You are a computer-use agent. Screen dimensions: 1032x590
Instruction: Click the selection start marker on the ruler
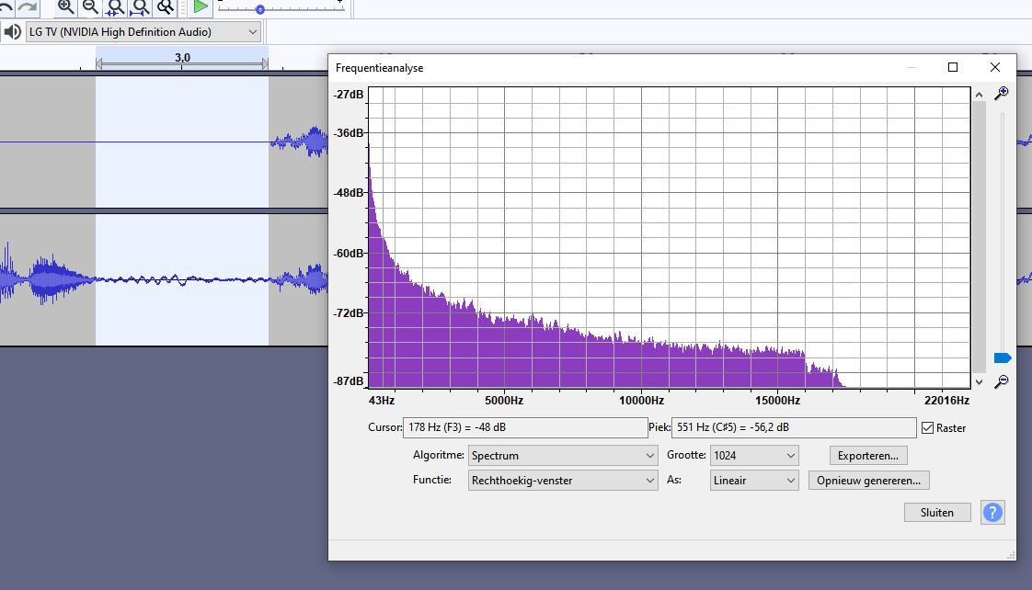(98, 63)
